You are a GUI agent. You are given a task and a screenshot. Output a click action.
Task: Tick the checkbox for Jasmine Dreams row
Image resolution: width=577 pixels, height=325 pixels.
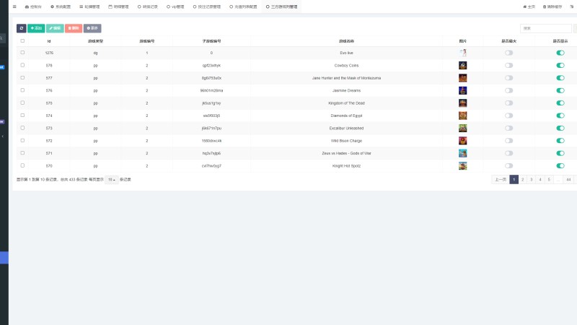click(x=22, y=90)
